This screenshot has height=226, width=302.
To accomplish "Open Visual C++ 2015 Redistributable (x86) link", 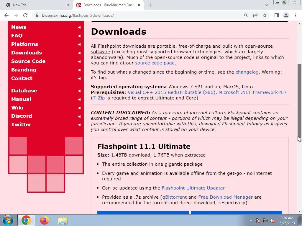I will coord(171,92).
